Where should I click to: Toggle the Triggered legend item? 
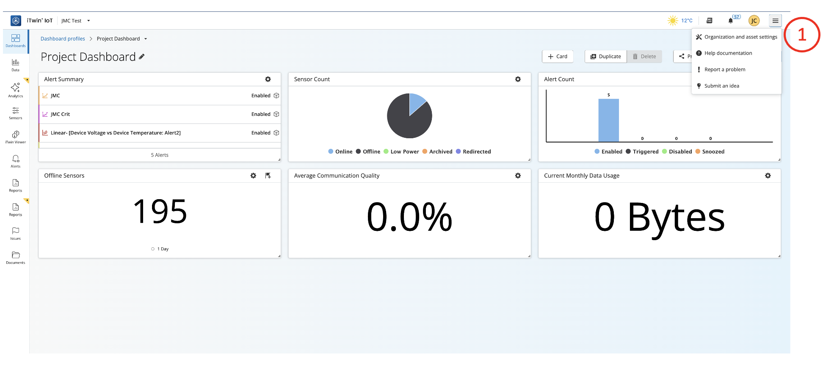(642, 151)
